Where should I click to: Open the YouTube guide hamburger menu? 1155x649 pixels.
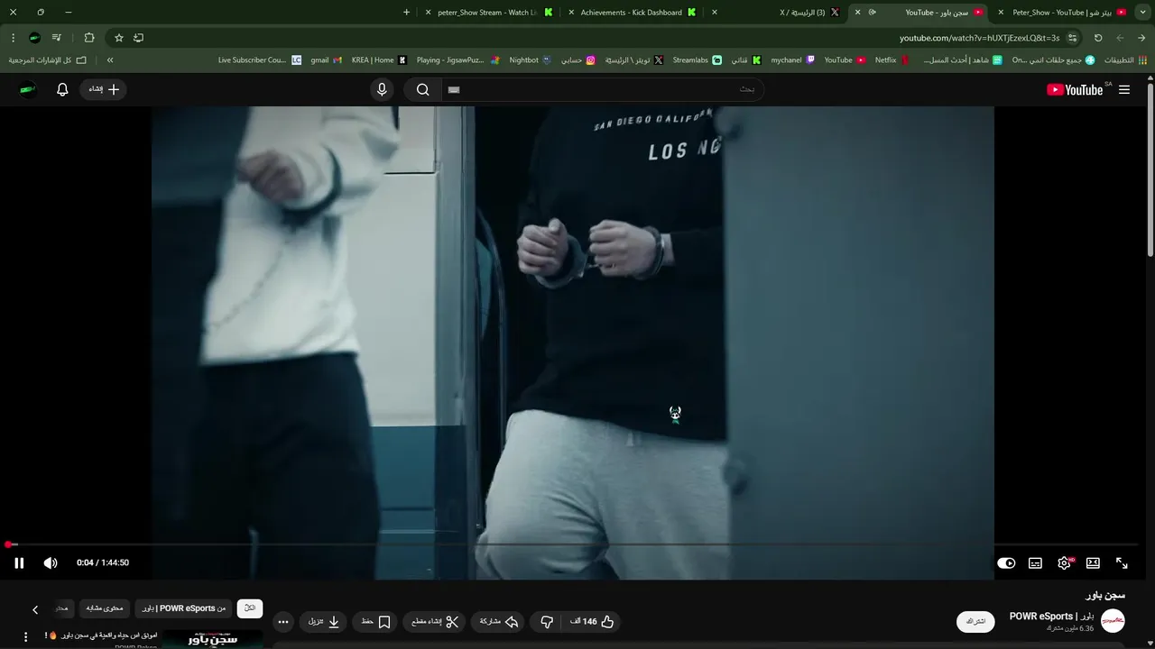[x=1124, y=89]
